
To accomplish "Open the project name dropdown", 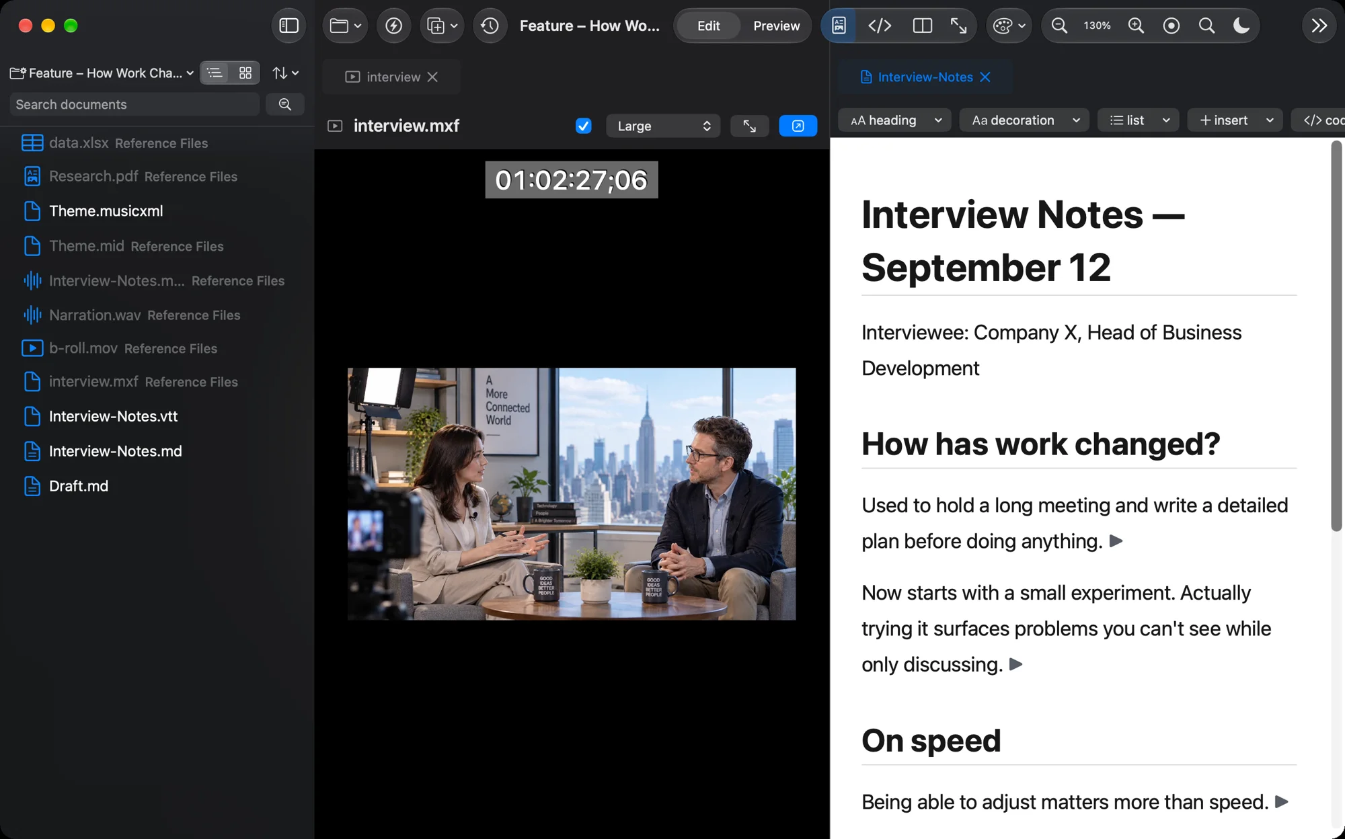I will (102, 73).
